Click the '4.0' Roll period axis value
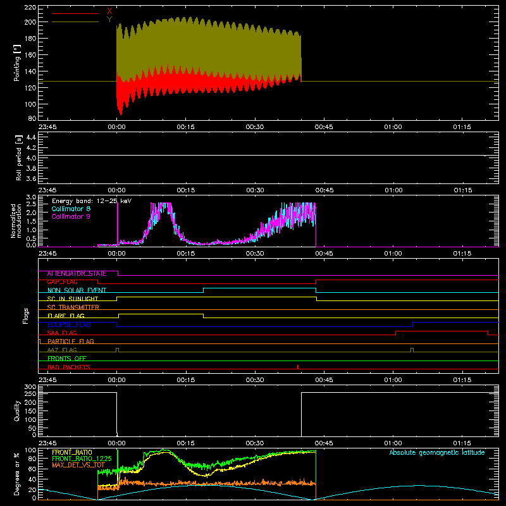This screenshot has width=506, height=506. tap(31, 158)
